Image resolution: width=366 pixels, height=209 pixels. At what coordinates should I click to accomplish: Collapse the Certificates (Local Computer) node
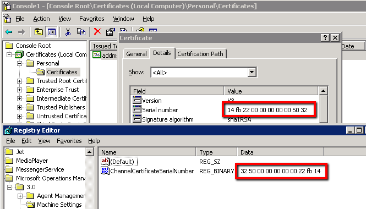click(x=9, y=54)
